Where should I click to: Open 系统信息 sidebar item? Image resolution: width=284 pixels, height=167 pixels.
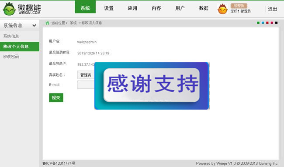(x=11, y=36)
